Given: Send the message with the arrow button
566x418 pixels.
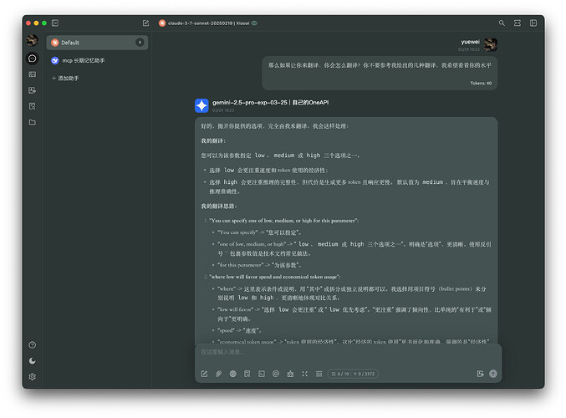Looking at the screenshot, I should [493, 374].
